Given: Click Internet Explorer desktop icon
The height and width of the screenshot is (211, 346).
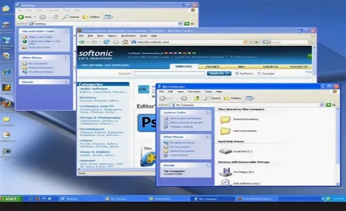Looking at the screenshot, I should pos(6,72).
